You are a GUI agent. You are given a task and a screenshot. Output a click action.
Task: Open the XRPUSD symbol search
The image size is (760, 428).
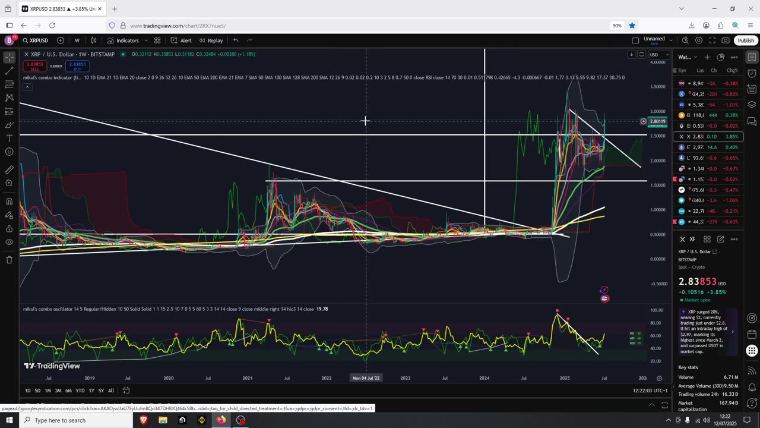[x=36, y=40]
